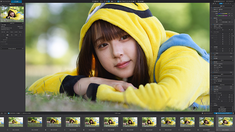Toggle DxO Smart Lighting in main tools
This screenshot has height=132, width=235.
213,24
